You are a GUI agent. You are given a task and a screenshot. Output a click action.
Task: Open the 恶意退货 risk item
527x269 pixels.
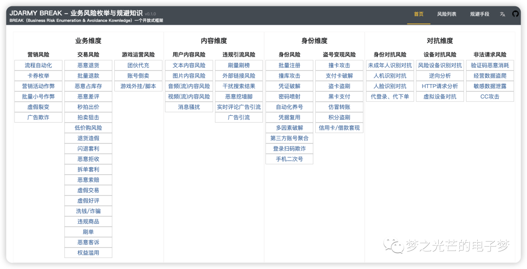[88, 65]
